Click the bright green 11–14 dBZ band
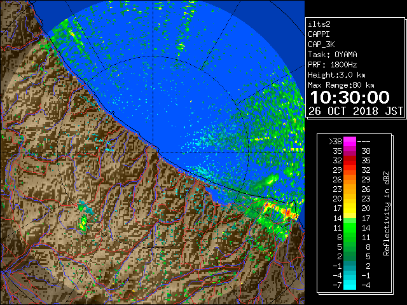 350,227
